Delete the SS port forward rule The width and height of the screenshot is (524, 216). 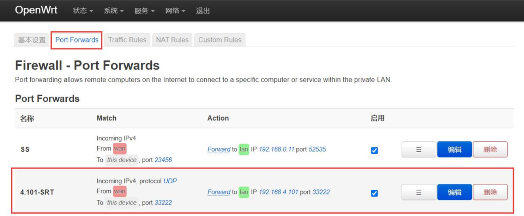(490, 150)
